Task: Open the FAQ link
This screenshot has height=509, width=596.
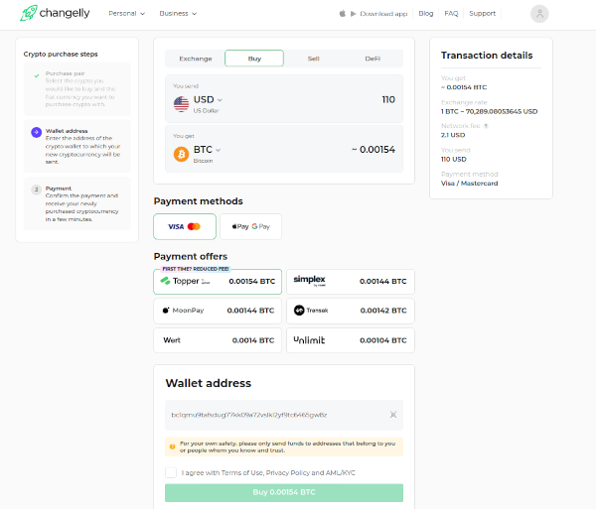Action: (x=451, y=13)
